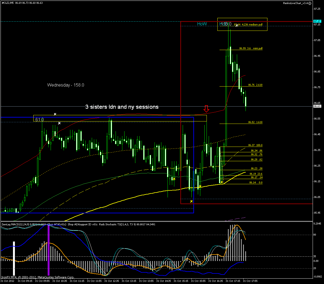Select the 'Shop ADXsupport ID v01c' label
The height and width of the screenshot is (284, 324).
[83, 224]
